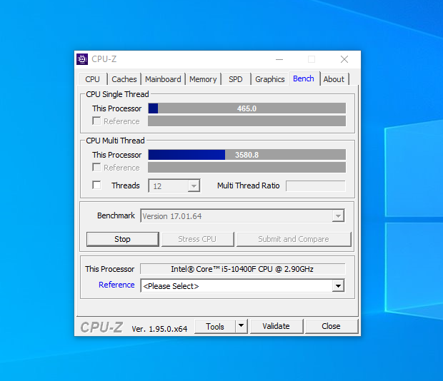Enable Multi Thread Reference checkbox
The width and height of the screenshot is (443, 381).
tap(96, 167)
